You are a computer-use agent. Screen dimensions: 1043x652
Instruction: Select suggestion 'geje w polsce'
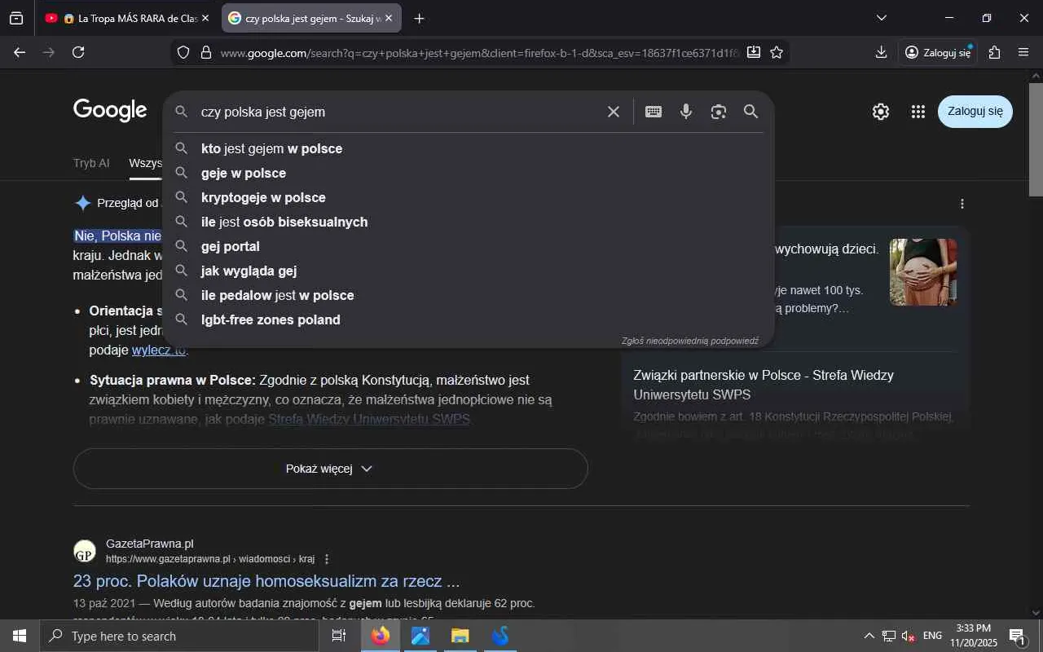coord(469,173)
